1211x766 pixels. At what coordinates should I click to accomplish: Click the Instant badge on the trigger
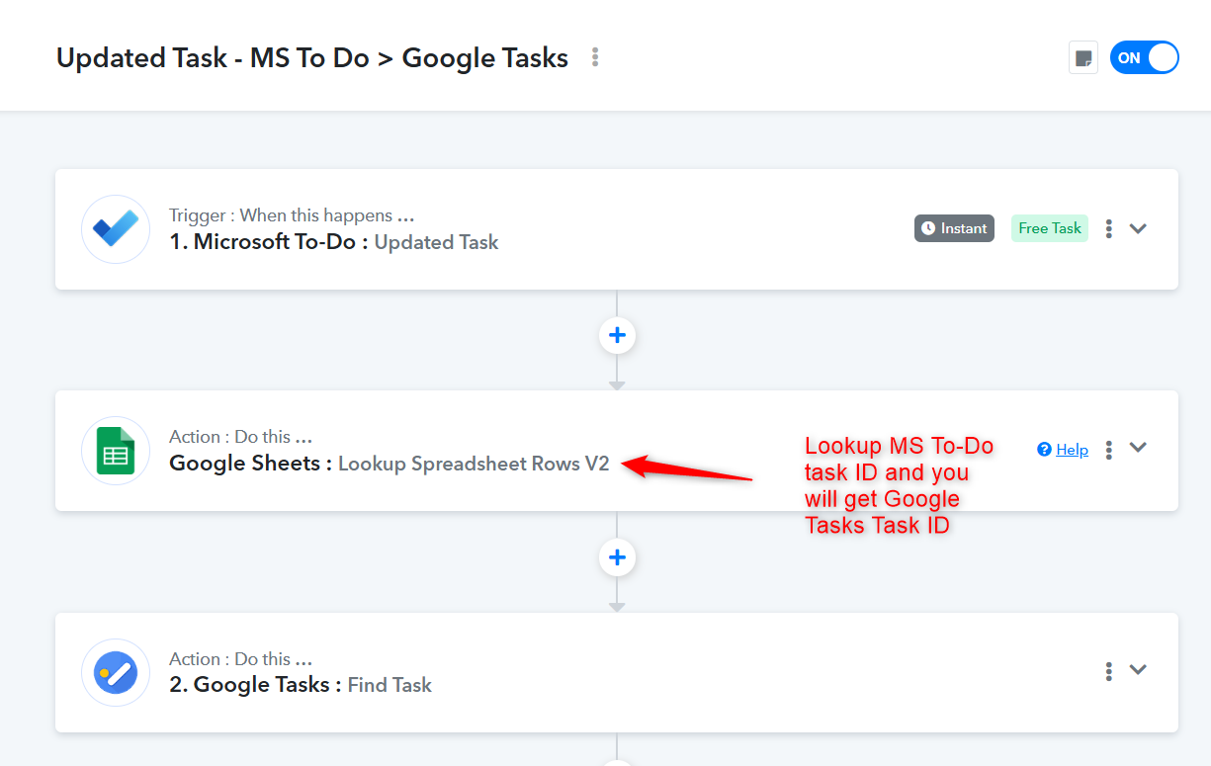(954, 228)
